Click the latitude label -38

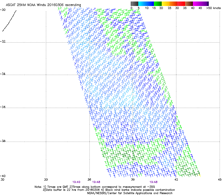click(3, 141)
